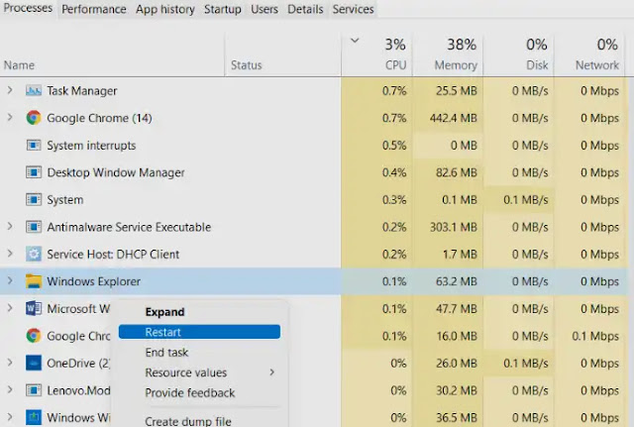Select End task from context menu
634x427 pixels.
(x=199, y=352)
